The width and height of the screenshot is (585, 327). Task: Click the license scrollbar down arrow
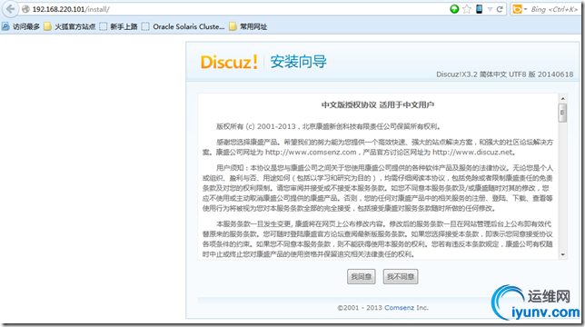click(x=562, y=254)
